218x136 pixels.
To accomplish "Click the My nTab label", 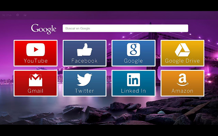I will pyautogui.click(x=7, y=15).
